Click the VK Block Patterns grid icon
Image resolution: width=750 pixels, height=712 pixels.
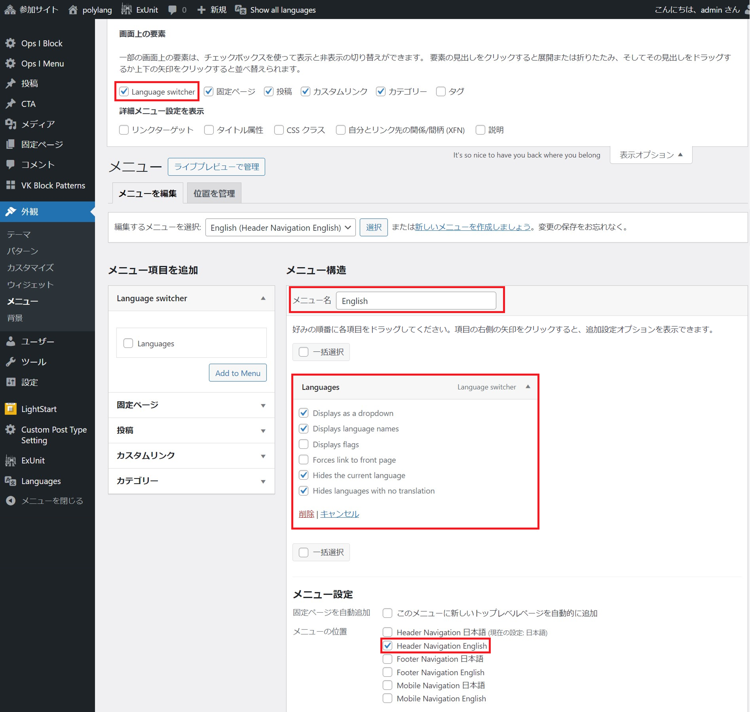(x=11, y=185)
